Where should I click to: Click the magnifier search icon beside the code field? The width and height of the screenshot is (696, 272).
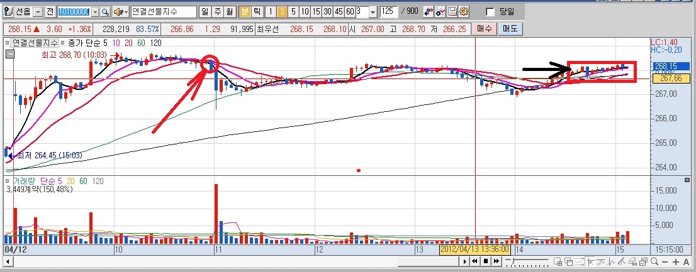(x=105, y=12)
